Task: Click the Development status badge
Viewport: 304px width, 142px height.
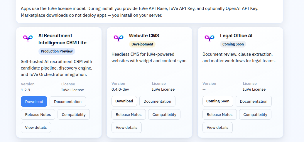Action: (142, 44)
